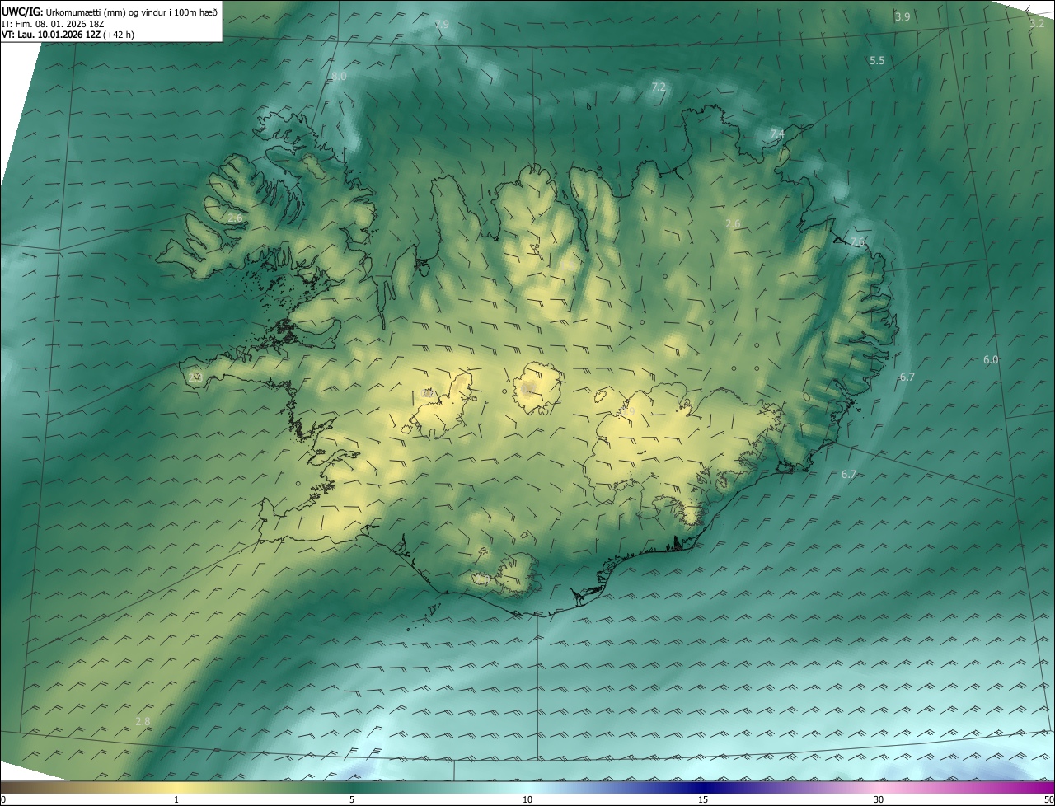Click the 5.5 value label

[877, 61]
